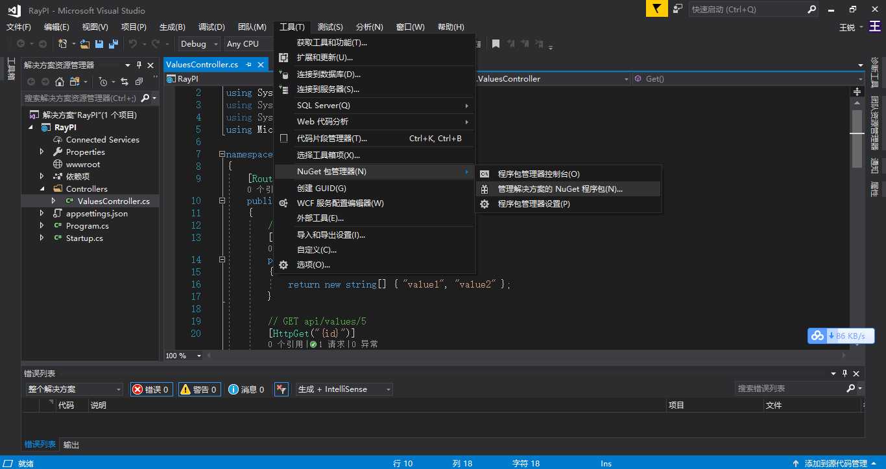Viewport: 886px width, 469px height.
Task: Open the 100 % zoom dropdown
Action: (182, 356)
